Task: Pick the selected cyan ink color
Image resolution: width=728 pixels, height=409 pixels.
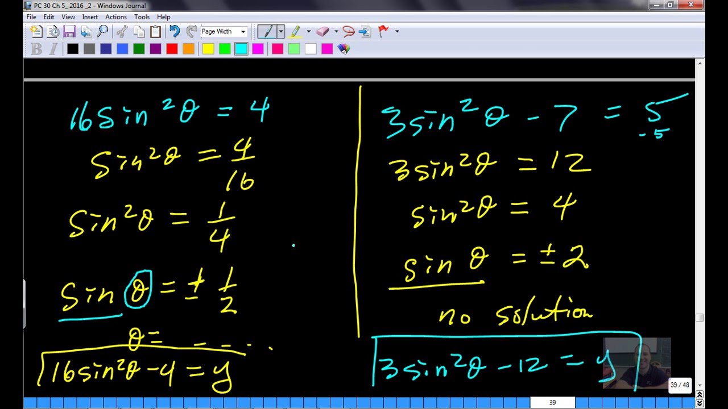Action: (241, 49)
